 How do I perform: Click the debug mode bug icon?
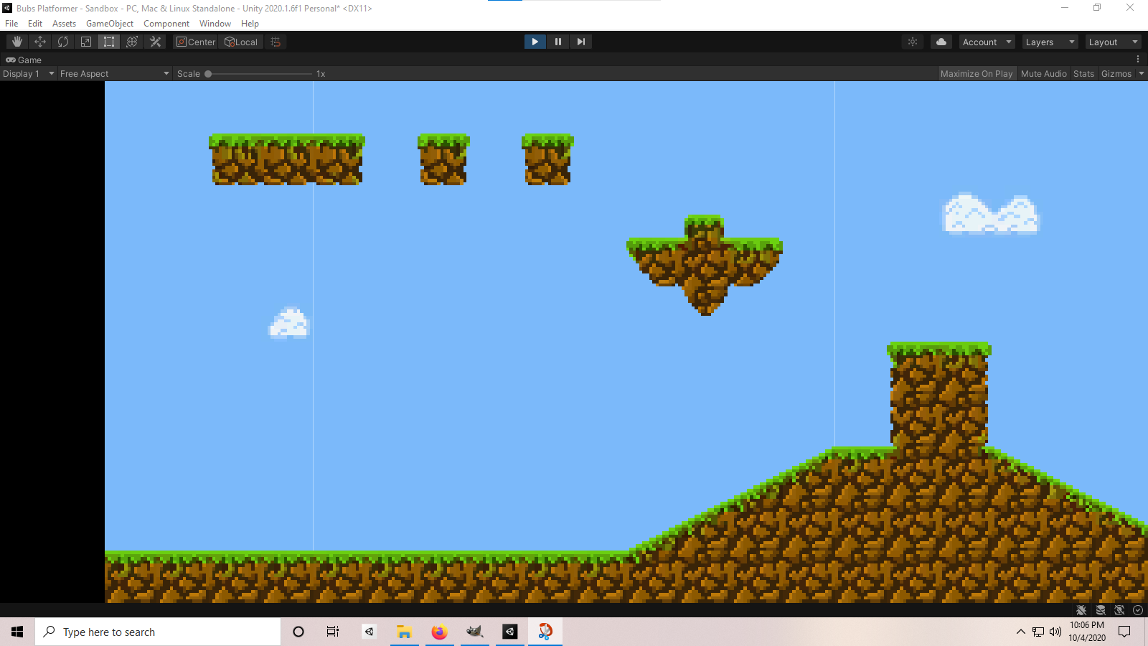click(1081, 610)
